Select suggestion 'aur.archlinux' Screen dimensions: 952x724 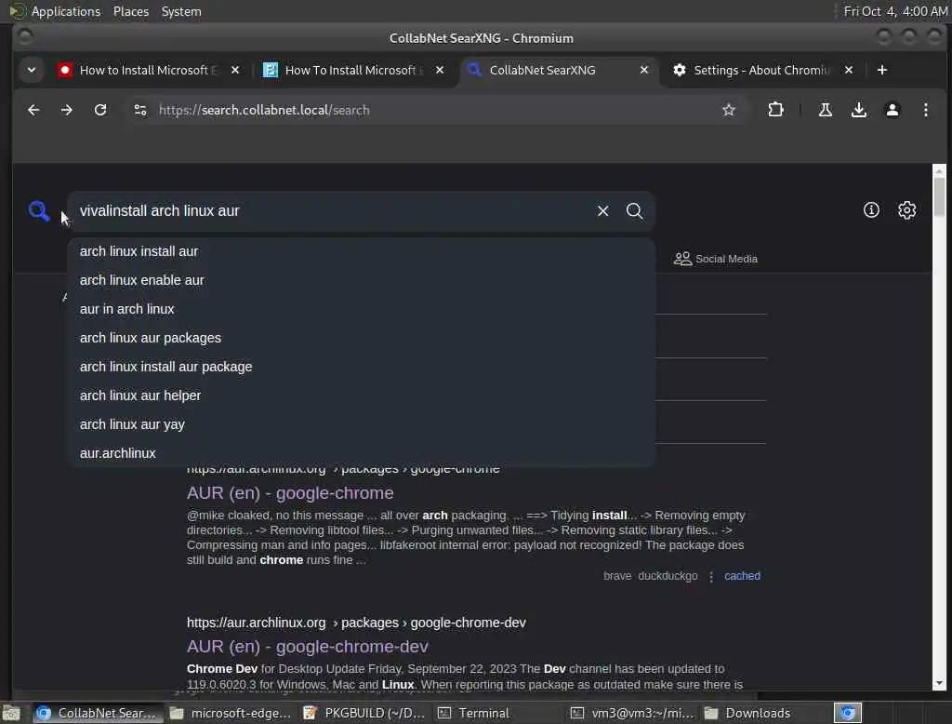coord(362,453)
